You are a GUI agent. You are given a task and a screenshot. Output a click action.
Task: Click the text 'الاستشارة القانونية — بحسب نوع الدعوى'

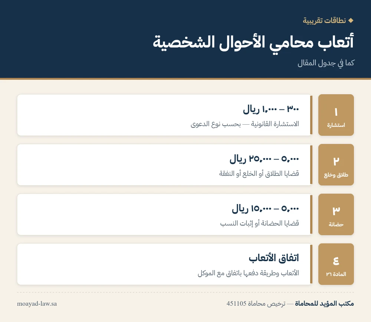coord(245,124)
